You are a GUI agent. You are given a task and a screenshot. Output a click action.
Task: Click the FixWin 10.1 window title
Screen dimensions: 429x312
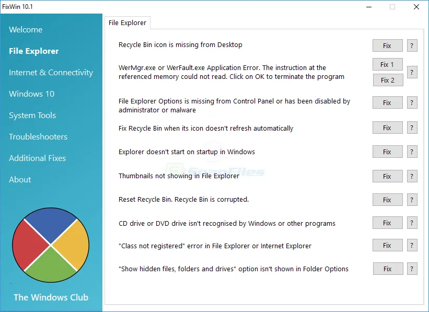click(x=18, y=7)
